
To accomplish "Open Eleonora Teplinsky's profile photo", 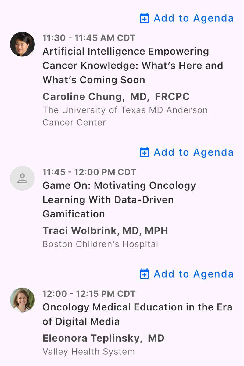I will coord(22,300).
